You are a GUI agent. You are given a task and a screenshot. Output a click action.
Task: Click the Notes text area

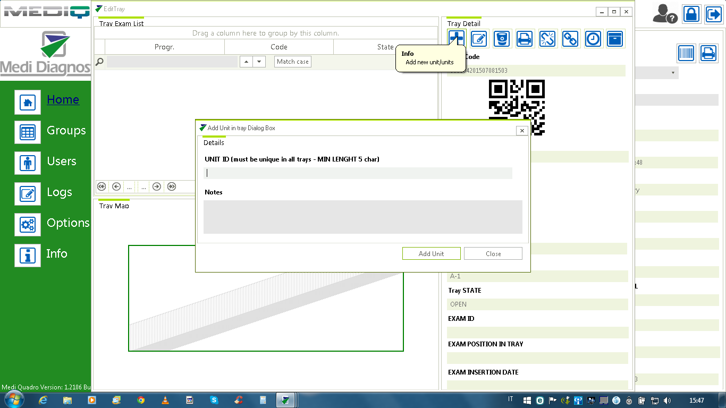click(363, 217)
